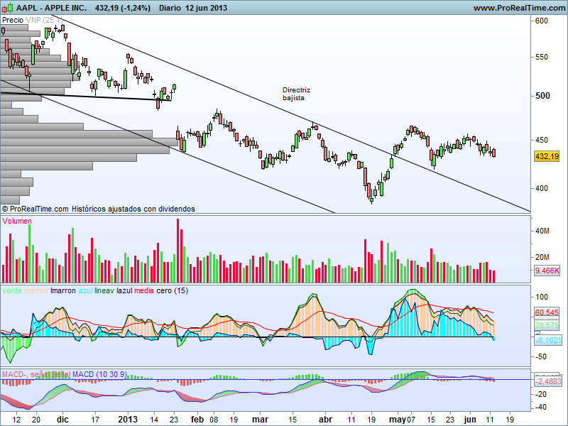The image size is (568, 426).
Task: Click the 400 price axis value
Action: pos(542,188)
